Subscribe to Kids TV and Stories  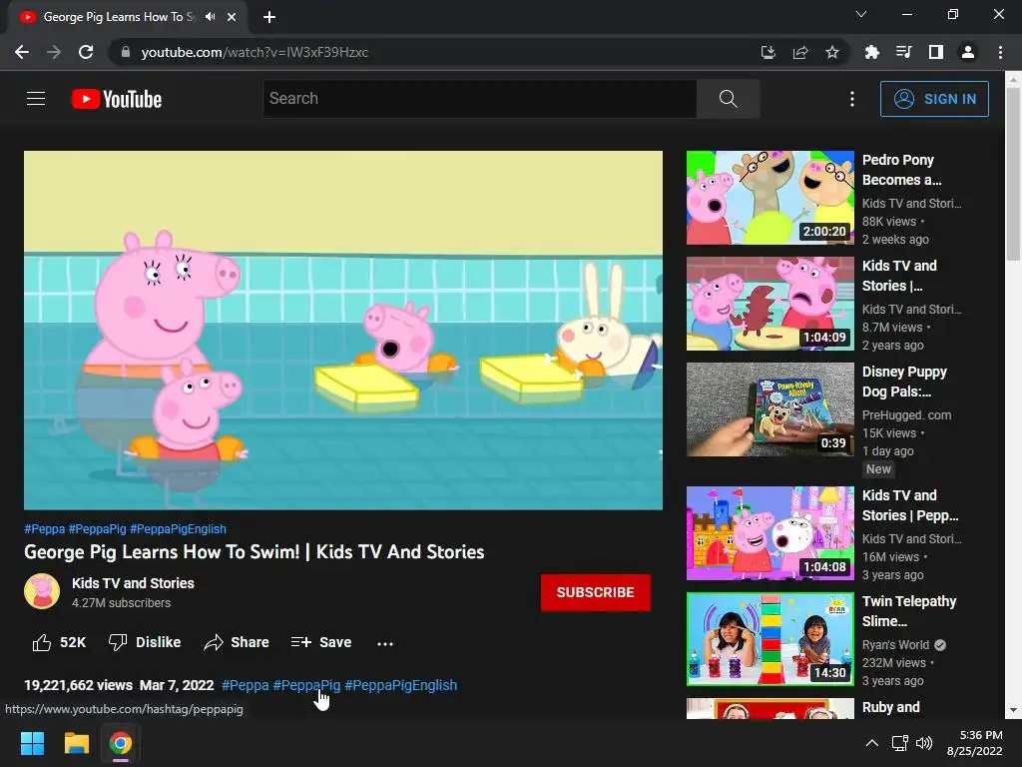tap(595, 592)
